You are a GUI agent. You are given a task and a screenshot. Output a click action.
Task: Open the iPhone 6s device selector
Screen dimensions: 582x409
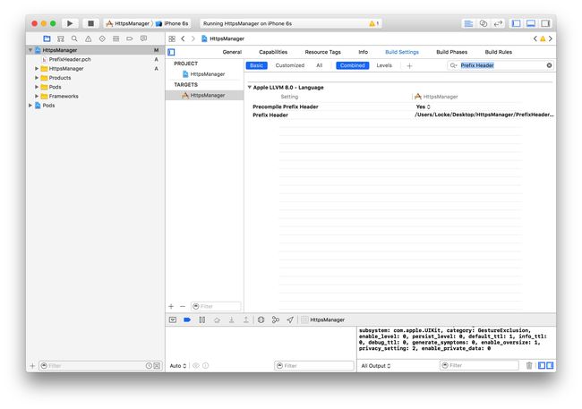click(x=173, y=23)
